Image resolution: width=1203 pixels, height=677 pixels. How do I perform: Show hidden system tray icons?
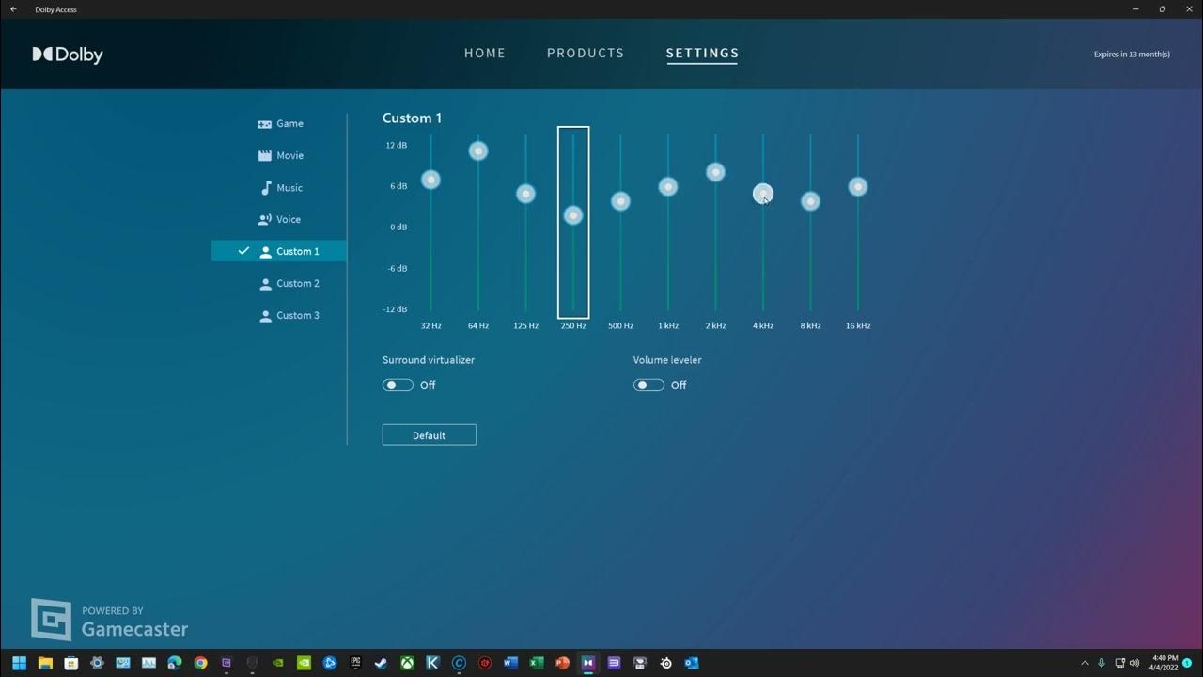pyautogui.click(x=1085, y=663)
